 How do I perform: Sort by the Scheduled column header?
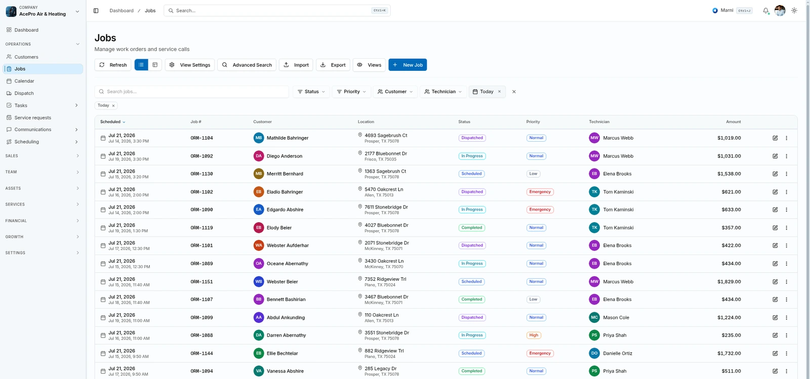pyautogui.click(x=112, y=122)
